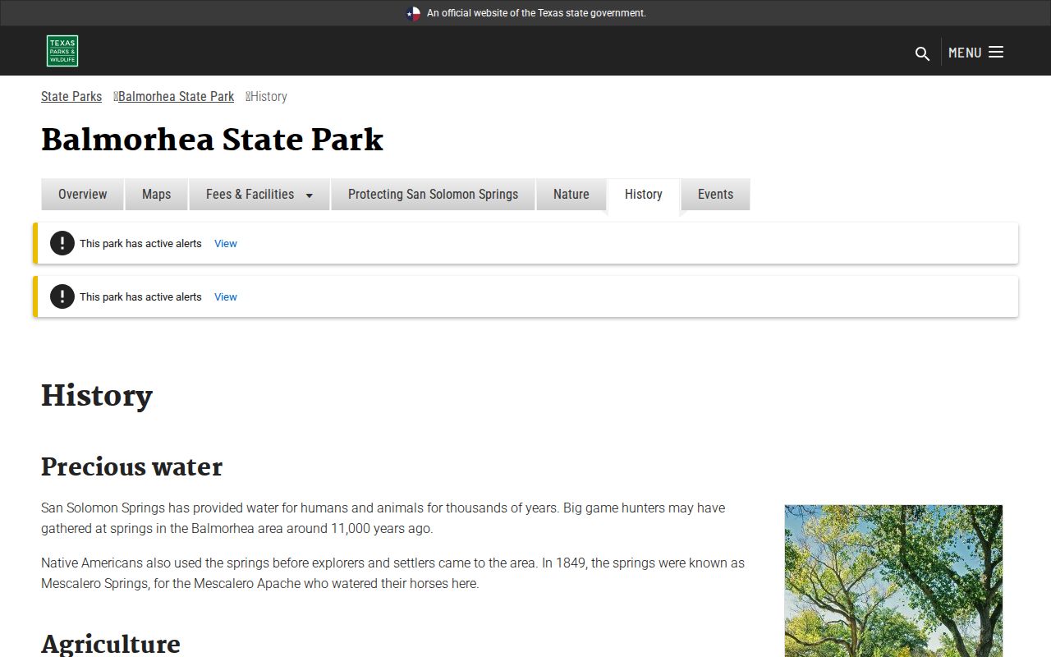Open Protecting San Solomon Springs tab
This screenshot has height=657, width=1051.
[x=433, y=194]
